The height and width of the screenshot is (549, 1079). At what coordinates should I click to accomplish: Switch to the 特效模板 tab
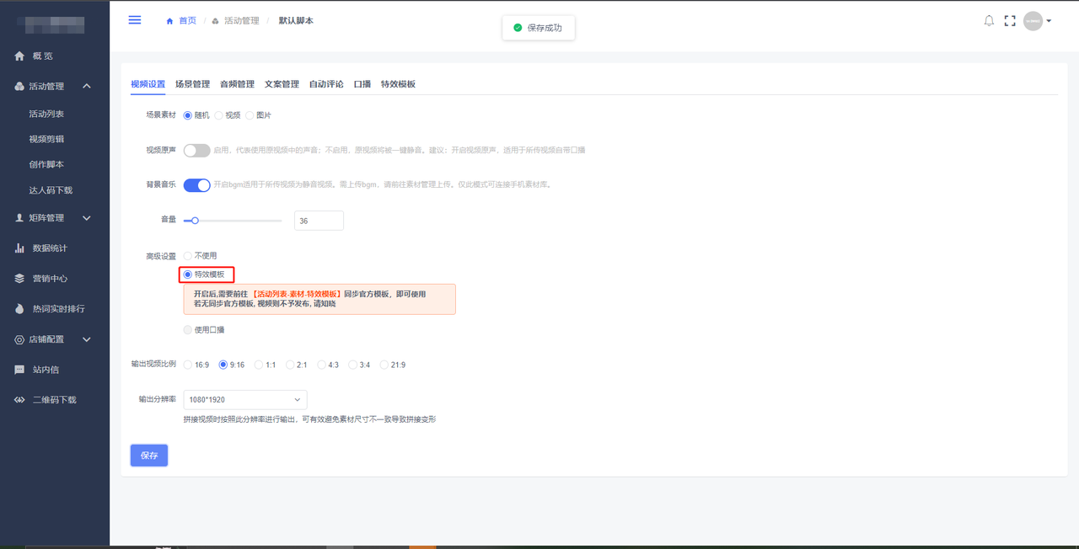click(x=398, y=84)
